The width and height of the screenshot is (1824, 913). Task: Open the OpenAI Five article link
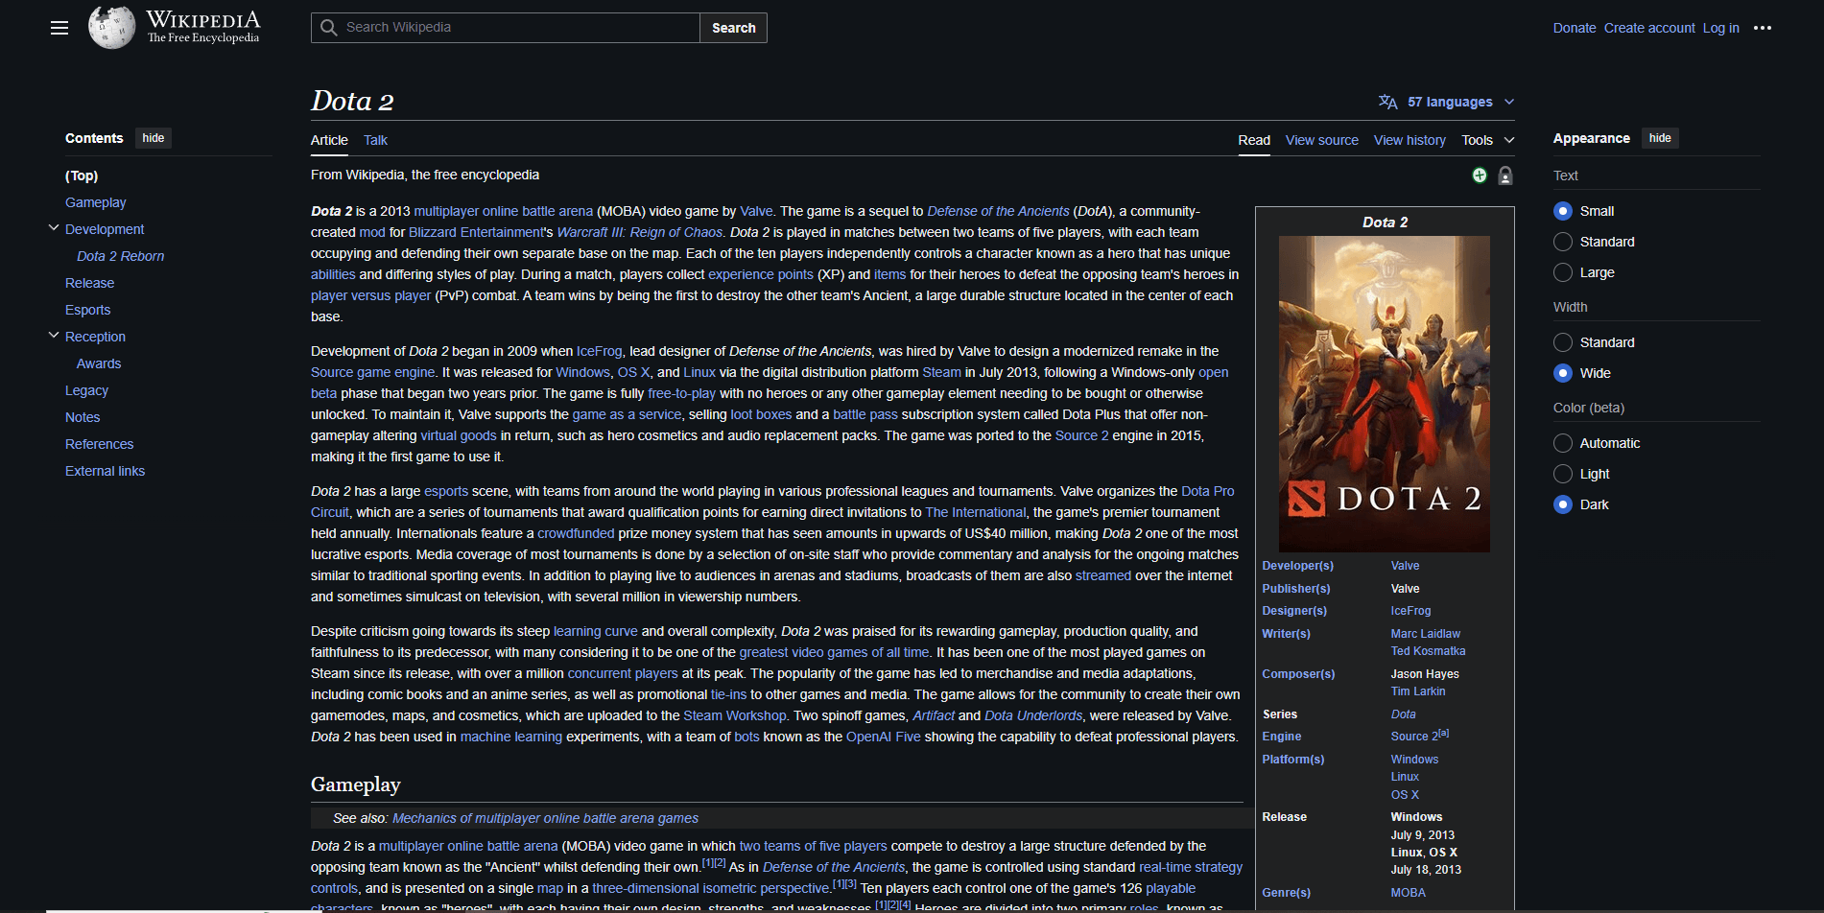point(884,737)
